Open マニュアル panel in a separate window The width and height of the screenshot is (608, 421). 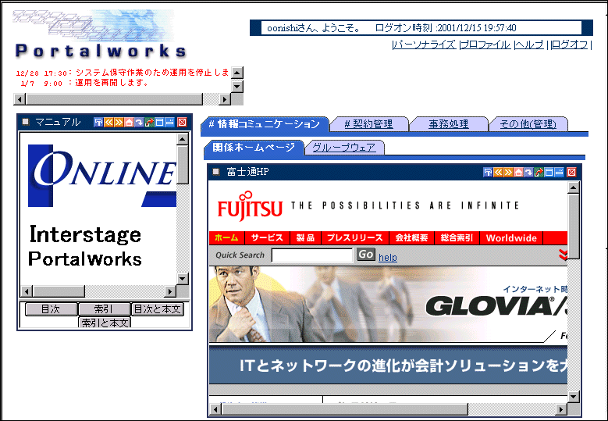(x=149, y=123)
